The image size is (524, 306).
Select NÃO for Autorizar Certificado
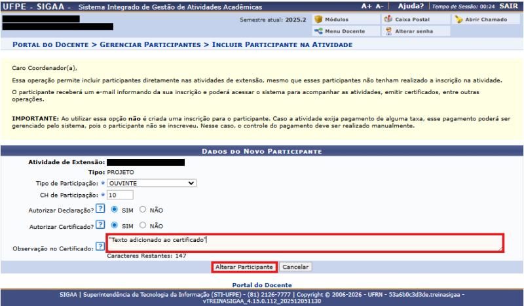tap(143, 225)
